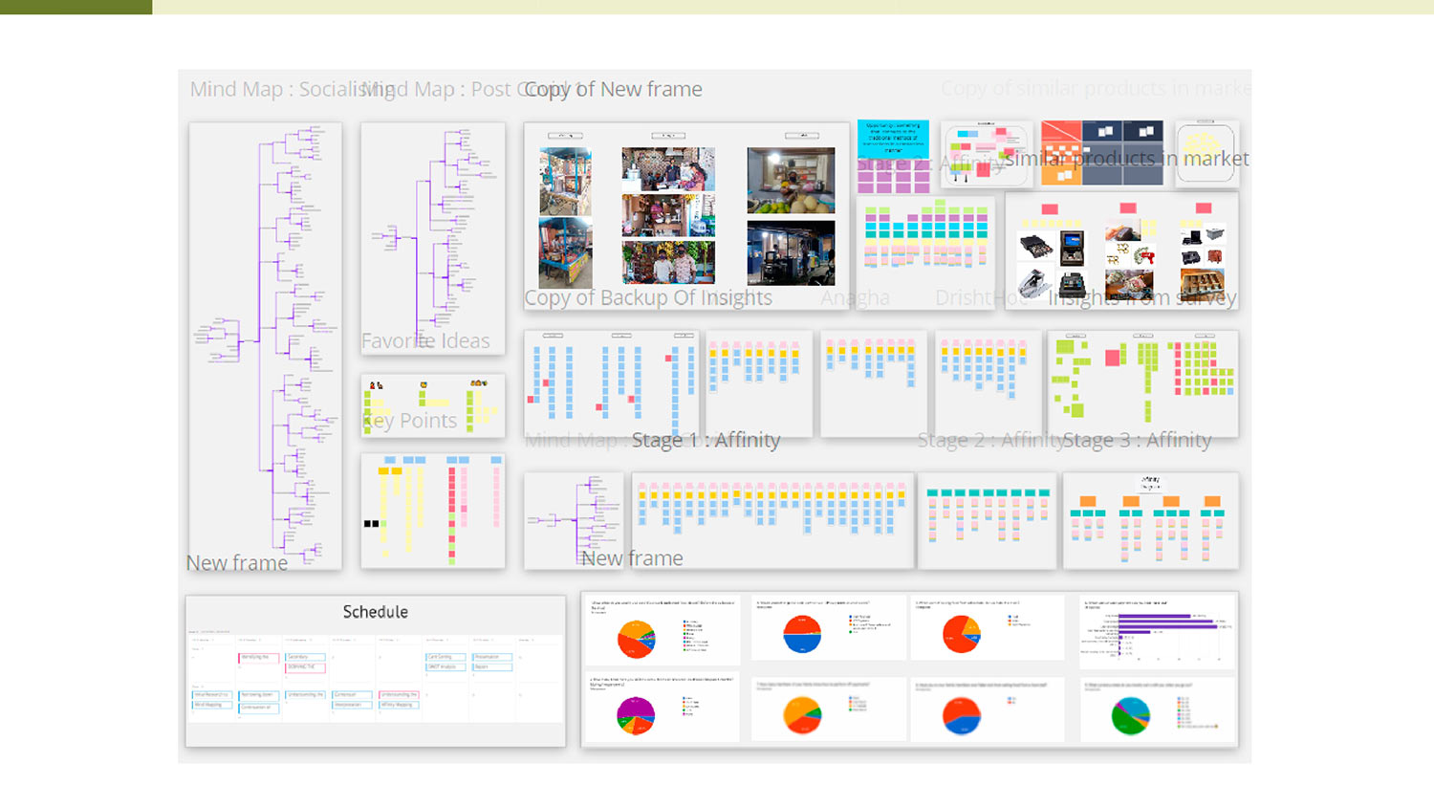Image resolution: width=1434 pixels, height=807 pixels.
Task: Select the 'Favorite Ideas' frame label
Action: point(425,341)
